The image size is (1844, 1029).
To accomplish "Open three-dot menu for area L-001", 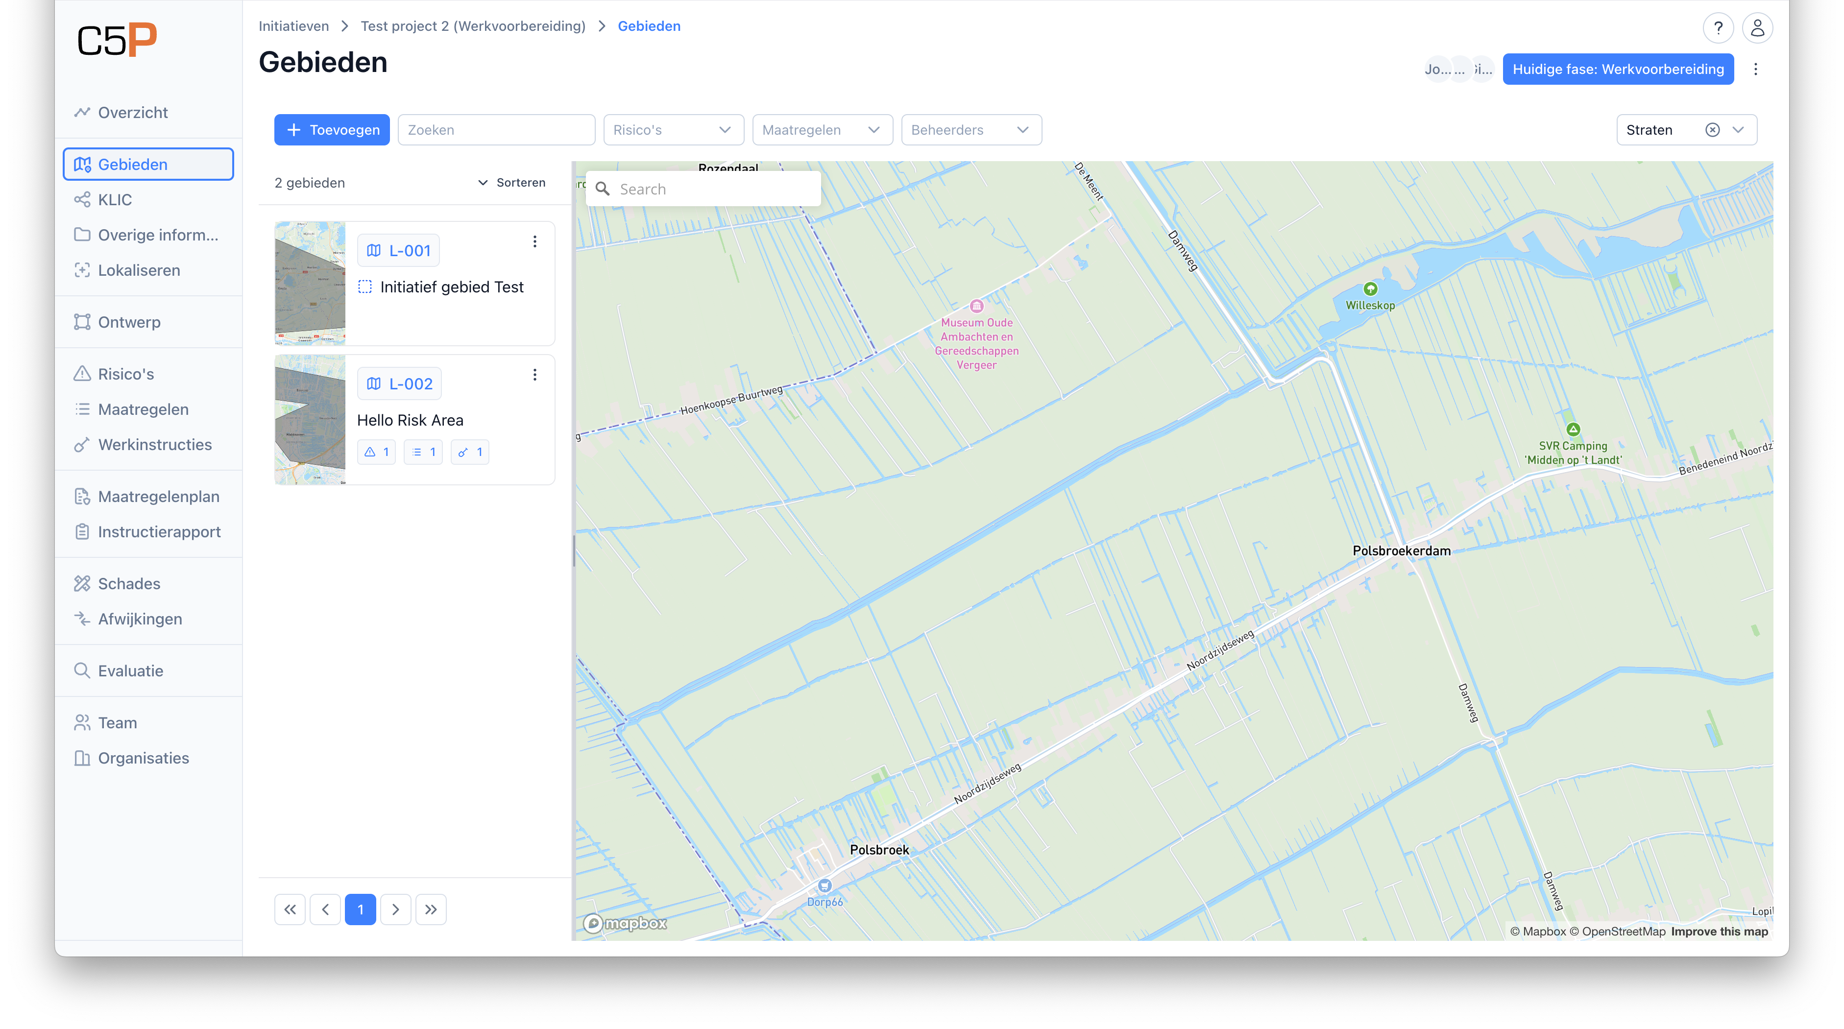I will 534,242.
